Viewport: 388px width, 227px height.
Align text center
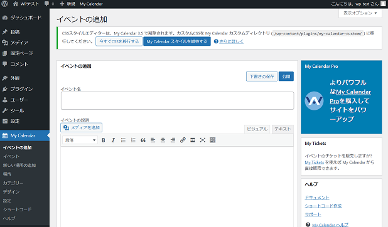click(163, 140)
